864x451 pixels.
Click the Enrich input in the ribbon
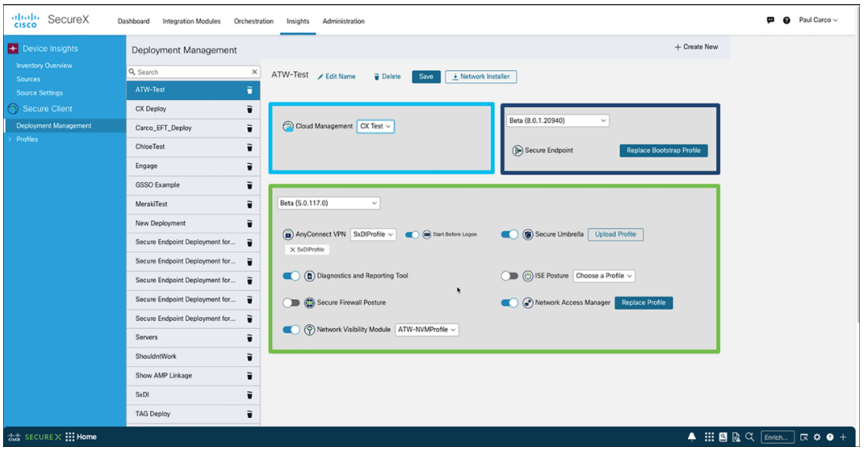click(x=778, y=438)
